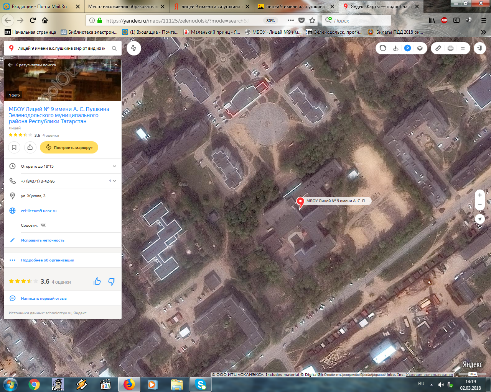Open the street panoramas icon
491x392 pixels.
click(x=395, y=48)
